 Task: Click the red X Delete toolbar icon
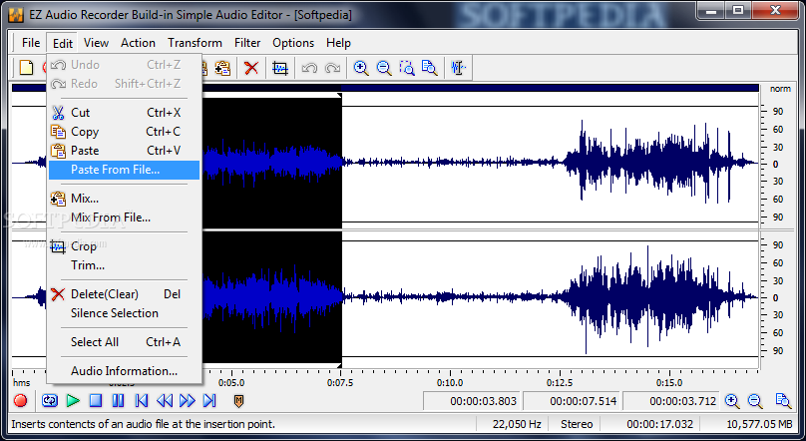point(251,67)
